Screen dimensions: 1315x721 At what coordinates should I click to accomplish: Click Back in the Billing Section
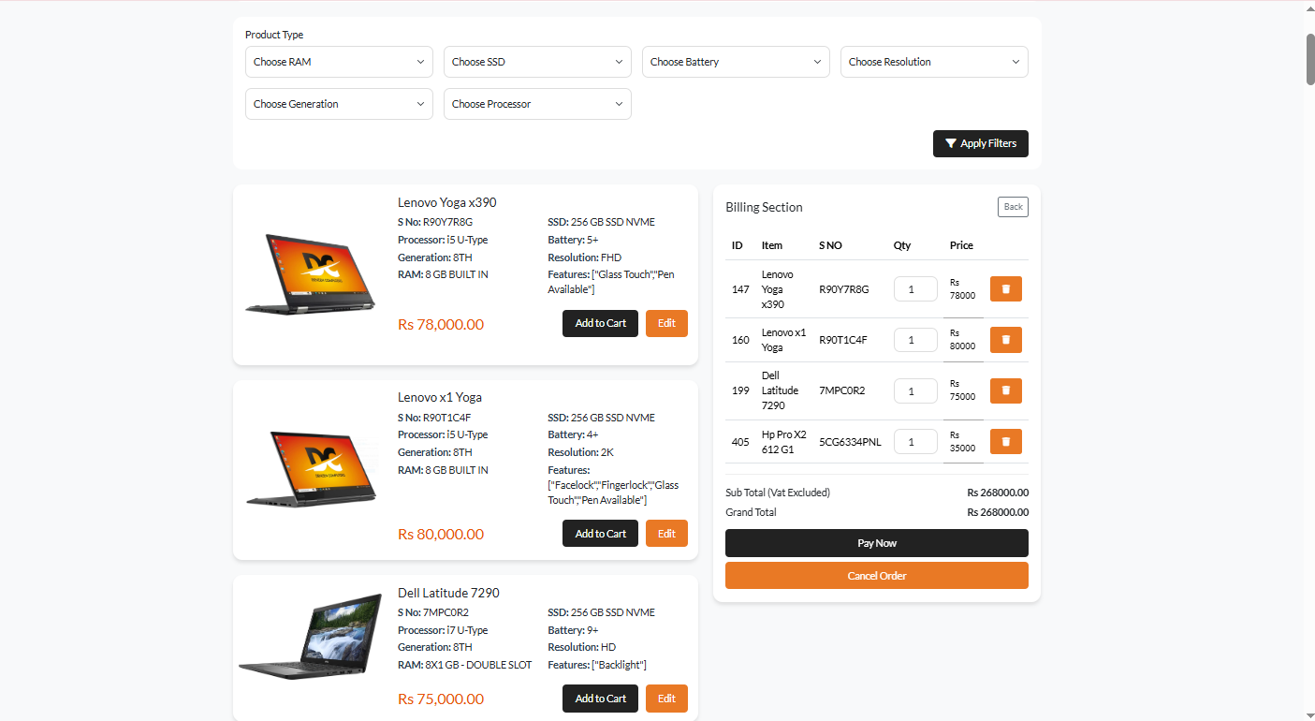click(1013, 207)
